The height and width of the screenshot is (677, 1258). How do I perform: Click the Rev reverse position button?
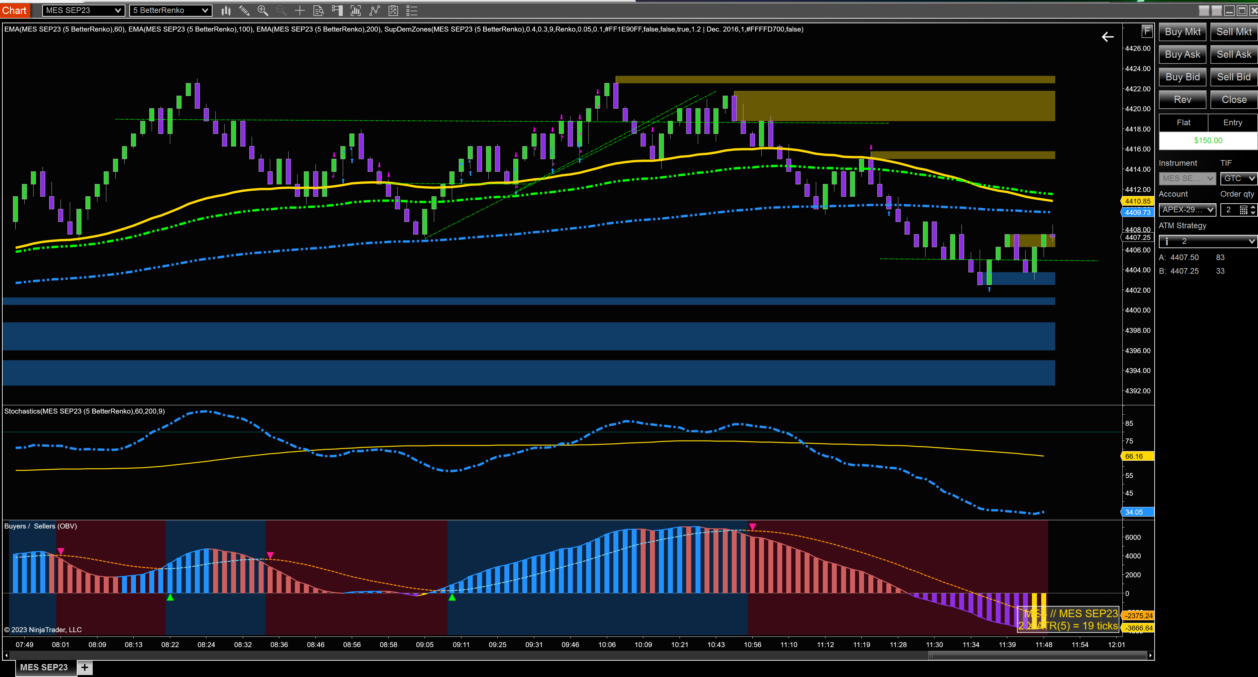point(1182,100)
